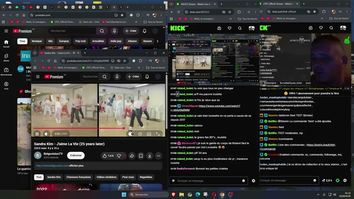The height and width of the screenshot is (199, 354).
Task: Open the three-dot more actions menu under video
Action: [158, 156]
